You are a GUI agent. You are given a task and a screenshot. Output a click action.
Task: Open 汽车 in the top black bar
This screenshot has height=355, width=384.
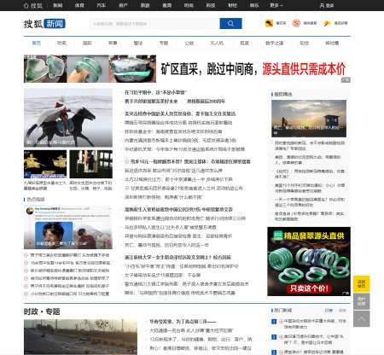102,5
